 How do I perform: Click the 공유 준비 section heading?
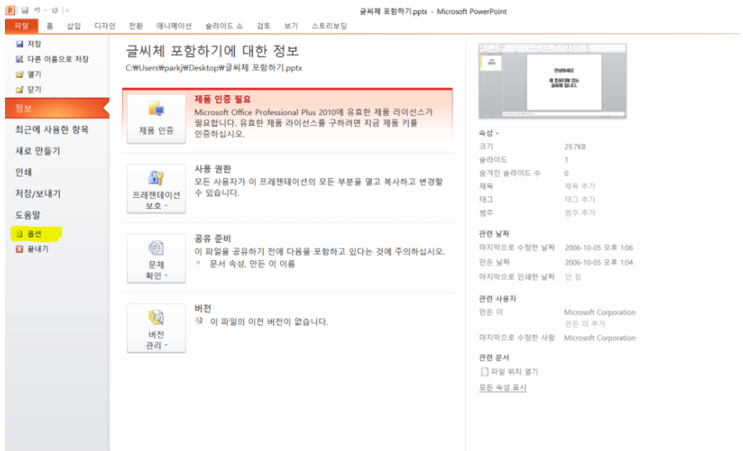pyautogui.click(x=213, y=238)
